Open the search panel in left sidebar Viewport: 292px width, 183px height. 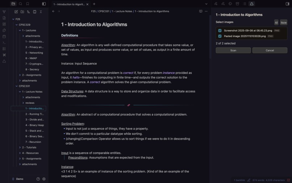21,4
